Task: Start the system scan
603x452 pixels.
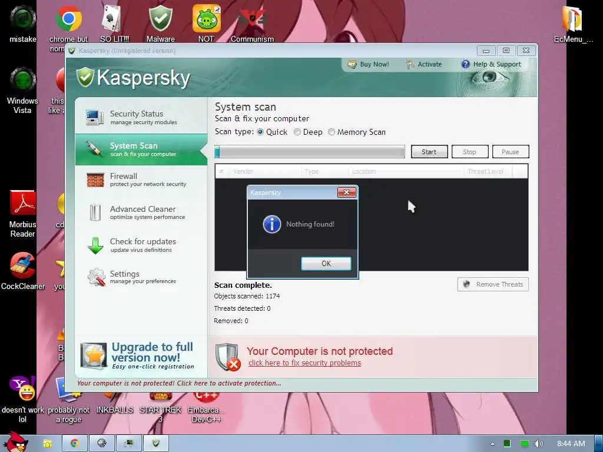Action: point(429,151)
